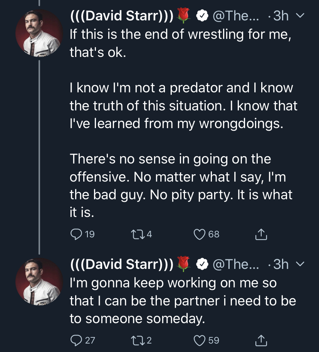Image resolution: width=319 pixels, height=352 pixels.
Task: Open the tweet text about being a partner
Action: (x=181, y=301)
